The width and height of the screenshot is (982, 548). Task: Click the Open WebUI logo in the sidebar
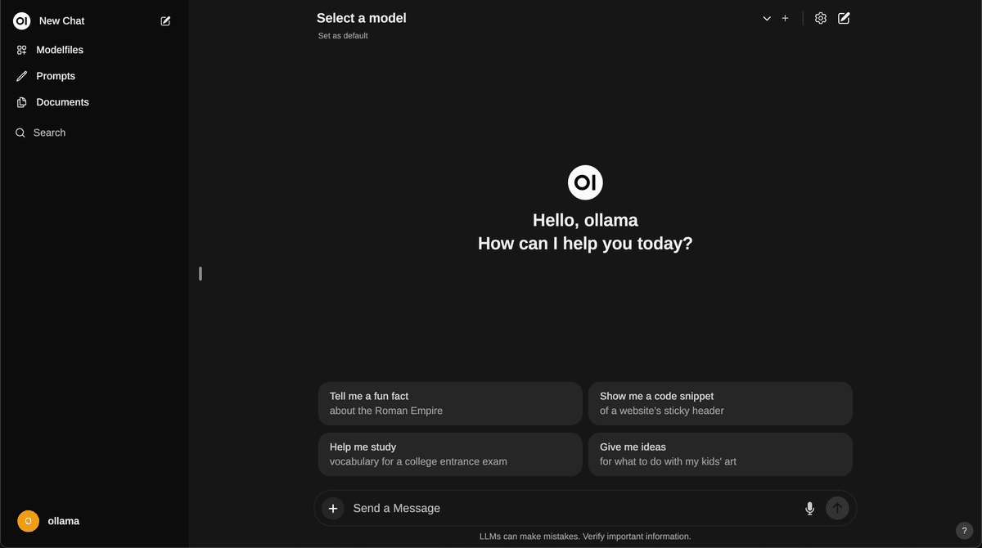22,20
